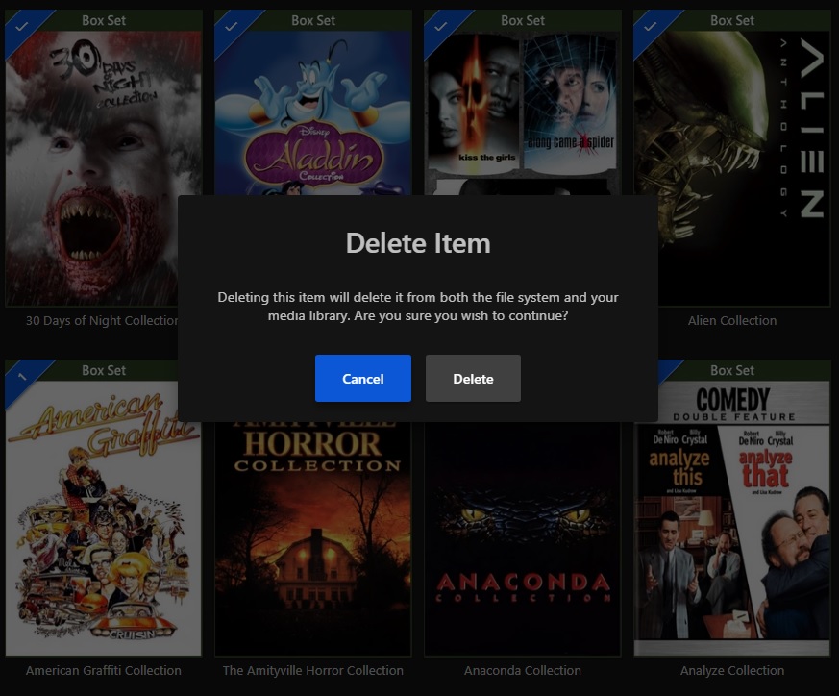This screenshot has width=839, height=696.
Task: Click the watched checkmark on Kiss the Girls set
Action: [x=440, y=26]
